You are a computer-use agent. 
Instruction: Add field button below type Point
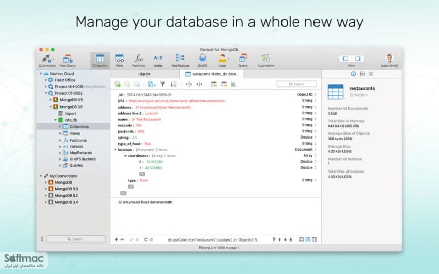click(x=131, y=187)
